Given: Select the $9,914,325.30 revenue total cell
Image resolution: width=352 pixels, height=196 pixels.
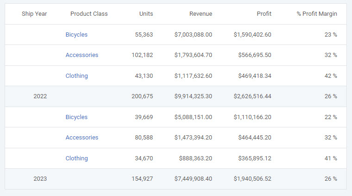Looking at the screenshot, I should pos(193,96).
